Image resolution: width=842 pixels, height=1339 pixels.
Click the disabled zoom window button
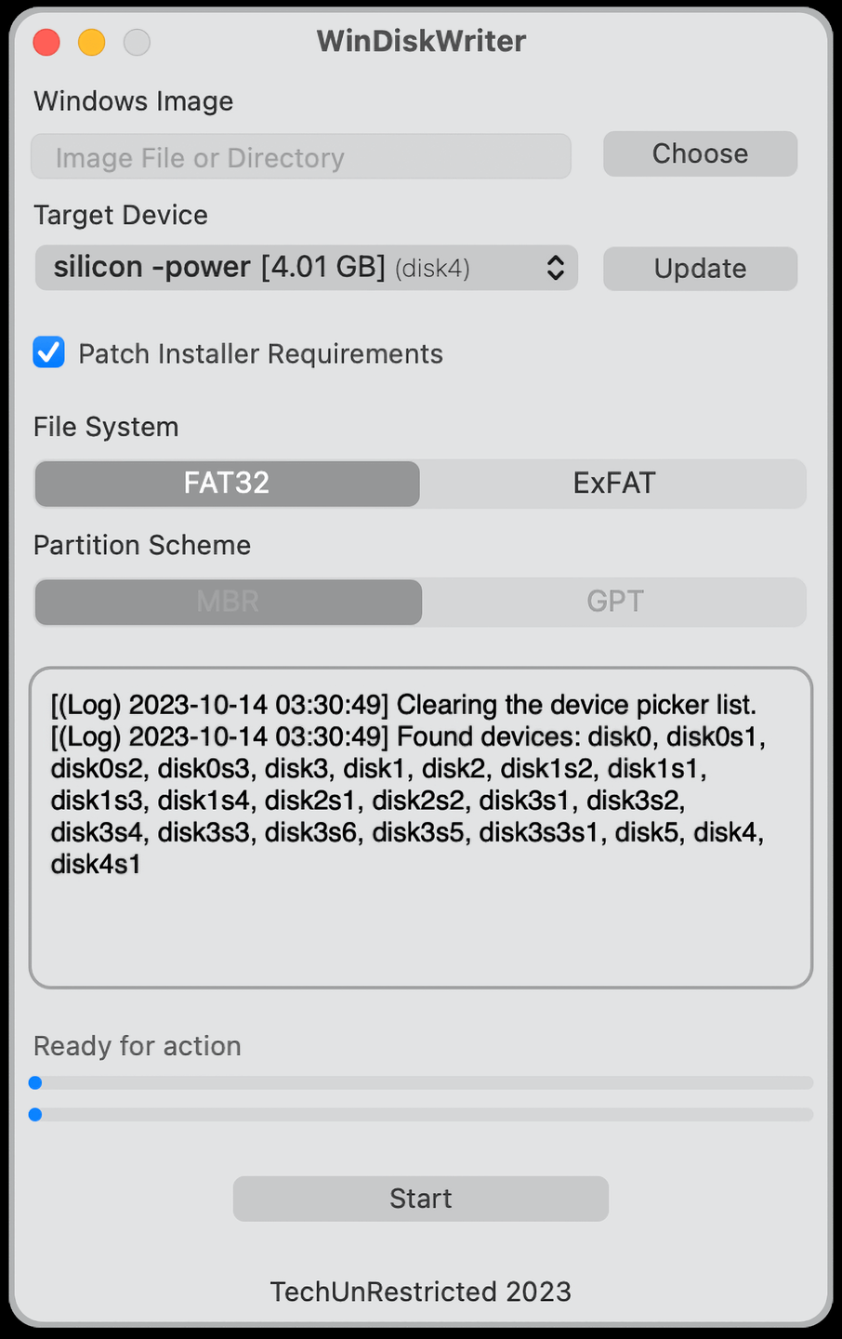137,42
